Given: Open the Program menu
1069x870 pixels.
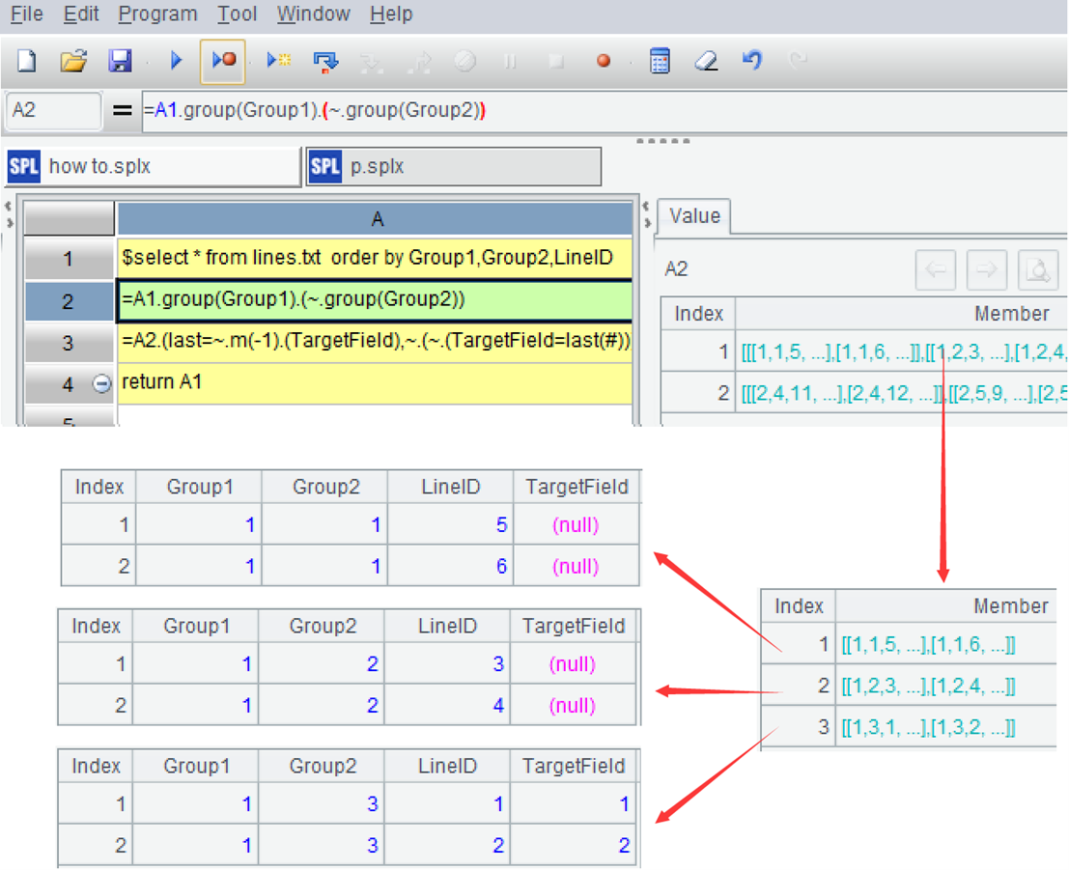Looking at the screenshot, I should (x=157, y=14).
